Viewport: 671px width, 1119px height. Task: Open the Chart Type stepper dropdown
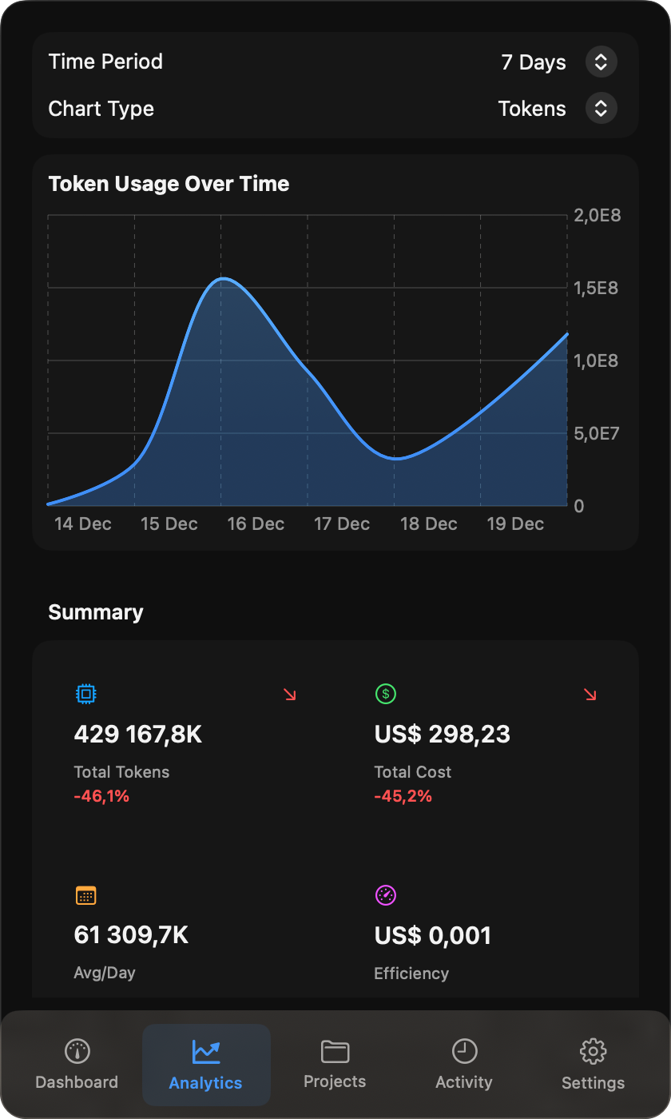(x=601, y=108)
